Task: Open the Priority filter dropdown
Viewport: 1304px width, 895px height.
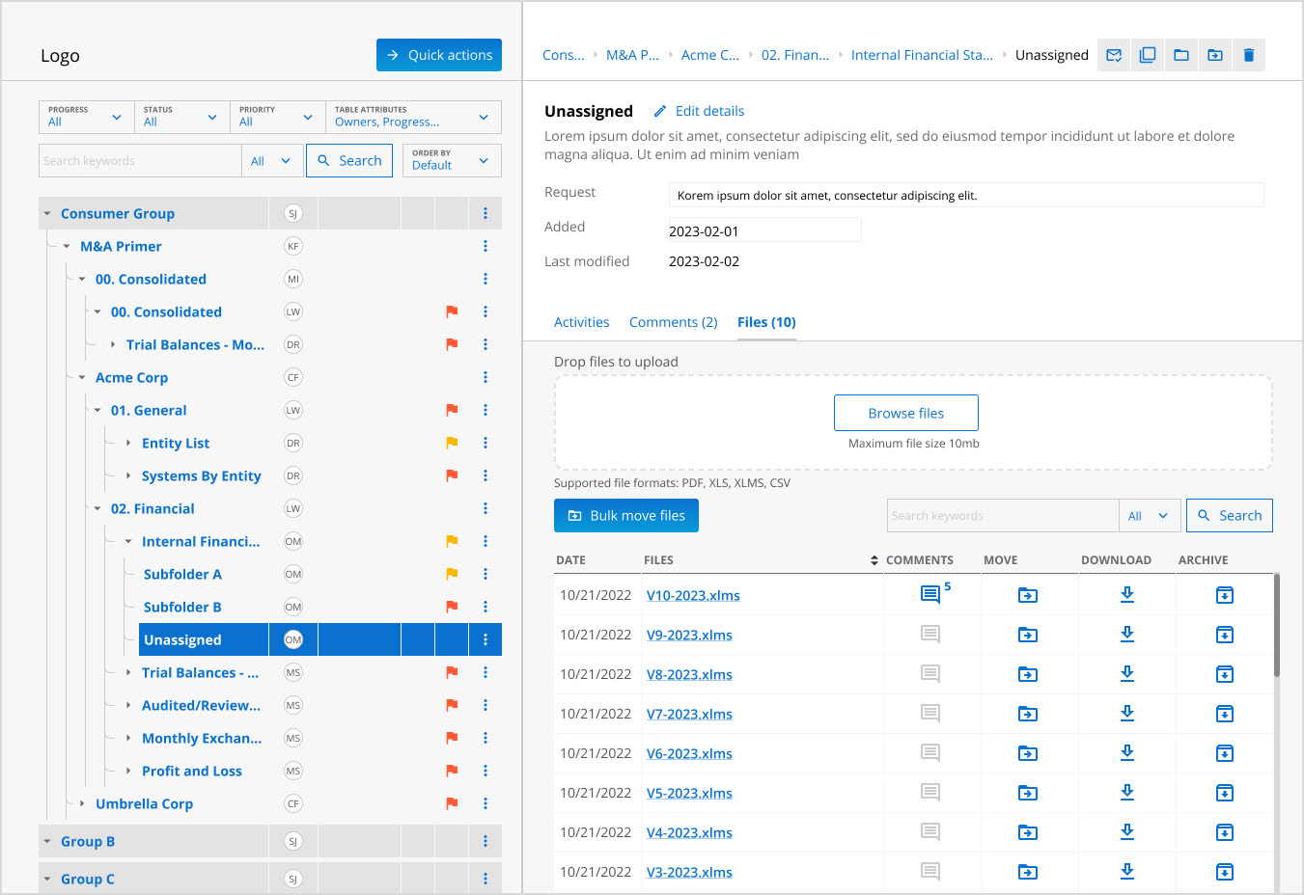Action: click(x=277, y=117)
